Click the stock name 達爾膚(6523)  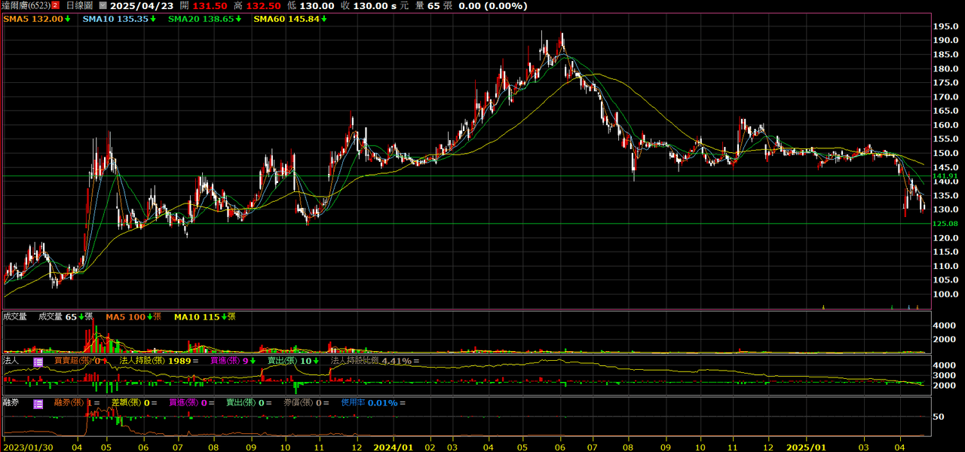click(26, 6)
